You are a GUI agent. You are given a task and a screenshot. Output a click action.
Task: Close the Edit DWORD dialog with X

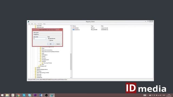tap(61, 29)
